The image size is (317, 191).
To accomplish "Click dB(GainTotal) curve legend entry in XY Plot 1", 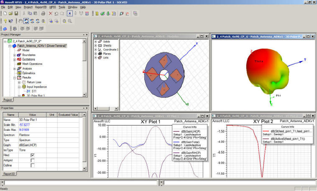I will pos(190,145).
